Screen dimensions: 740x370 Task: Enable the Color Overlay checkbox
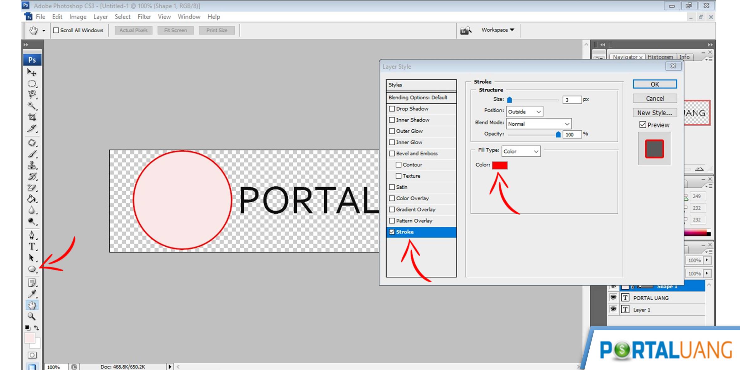pos(393,198)
